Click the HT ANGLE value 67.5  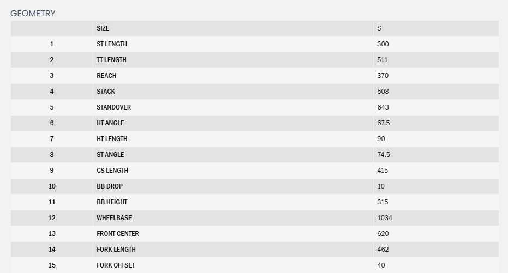click(x=384, y=123)
